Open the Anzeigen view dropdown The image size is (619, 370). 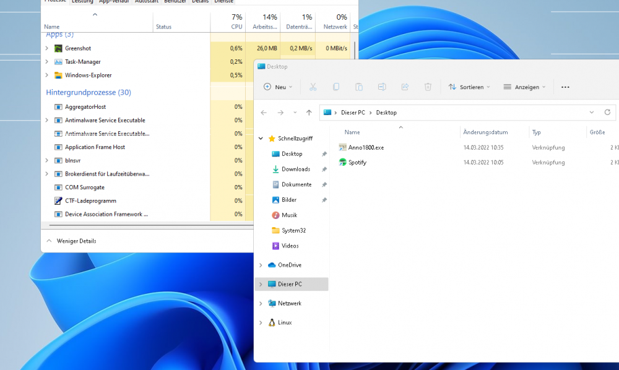(x=524, y=87)
